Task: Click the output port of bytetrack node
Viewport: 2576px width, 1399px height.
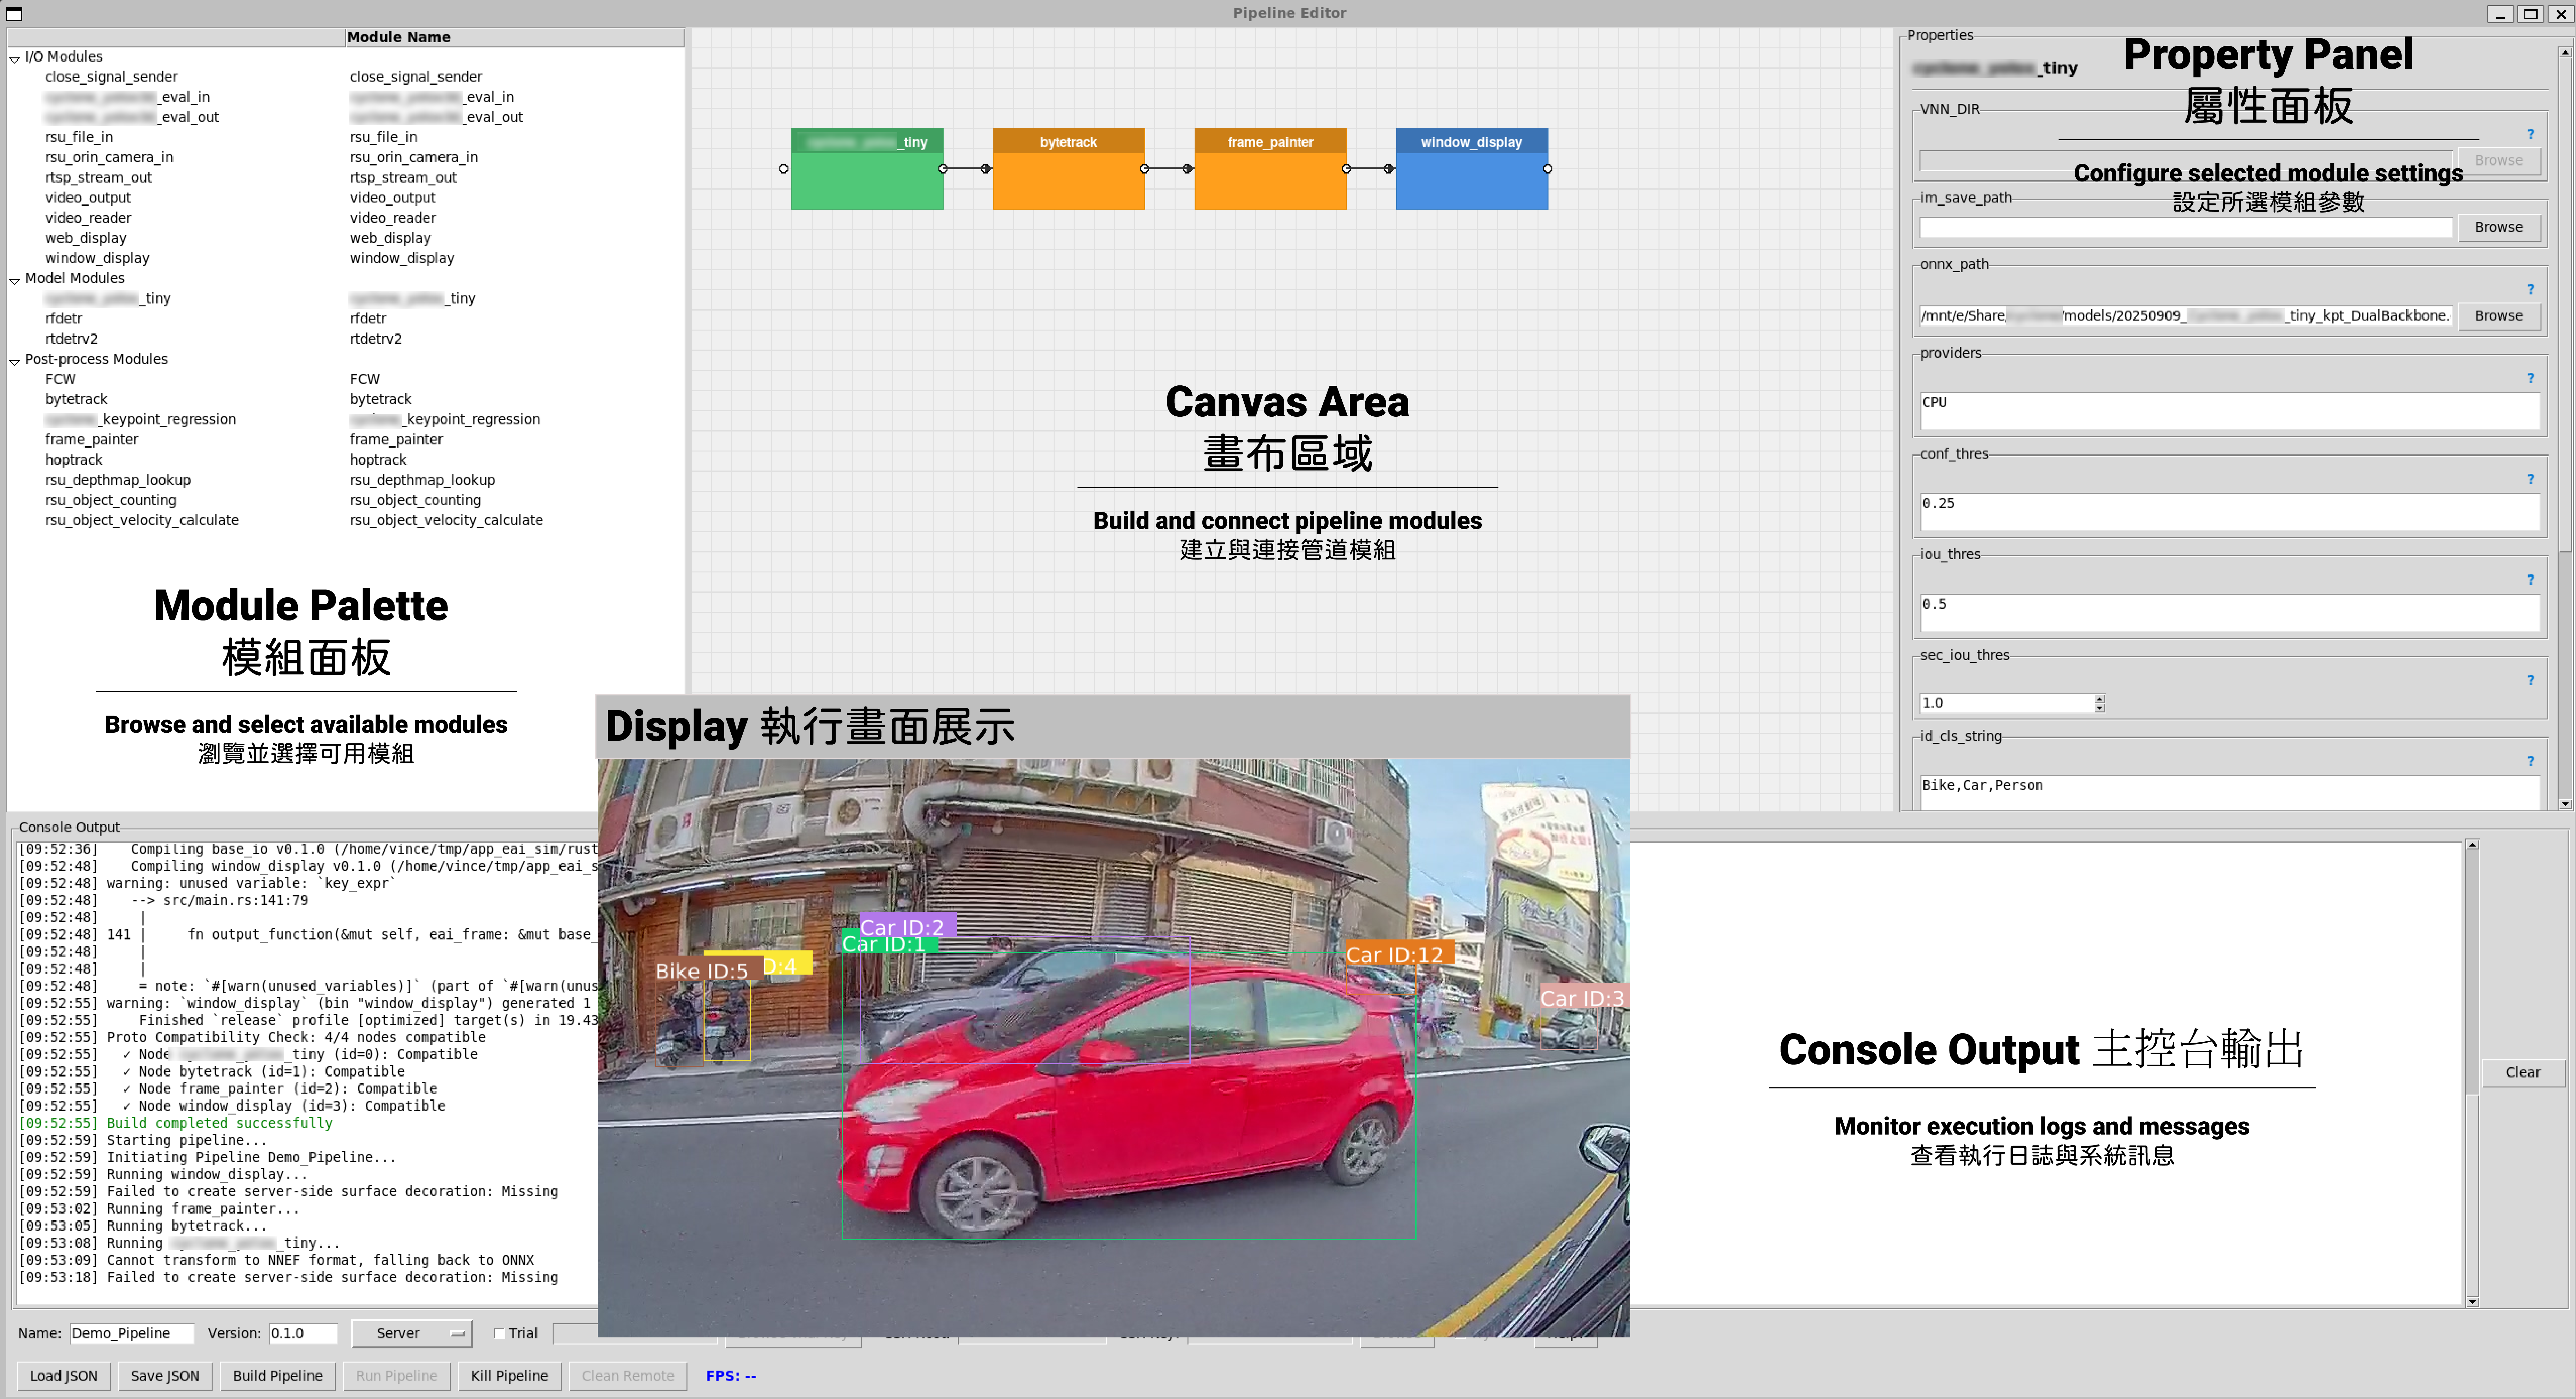Action: 1145,169
